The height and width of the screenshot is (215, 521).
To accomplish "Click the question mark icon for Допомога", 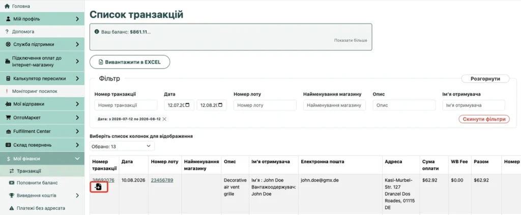I will [7, 32].
